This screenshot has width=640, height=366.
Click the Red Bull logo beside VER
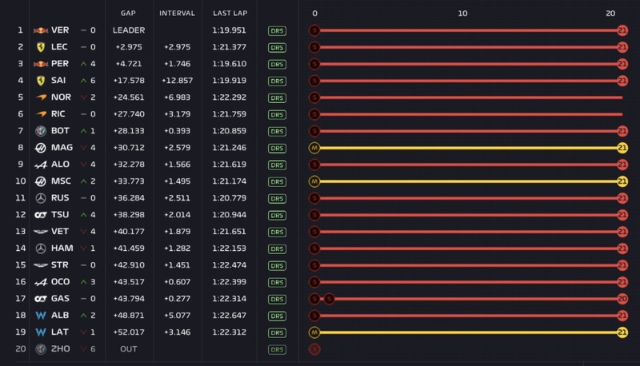click(x=41, y=30)
